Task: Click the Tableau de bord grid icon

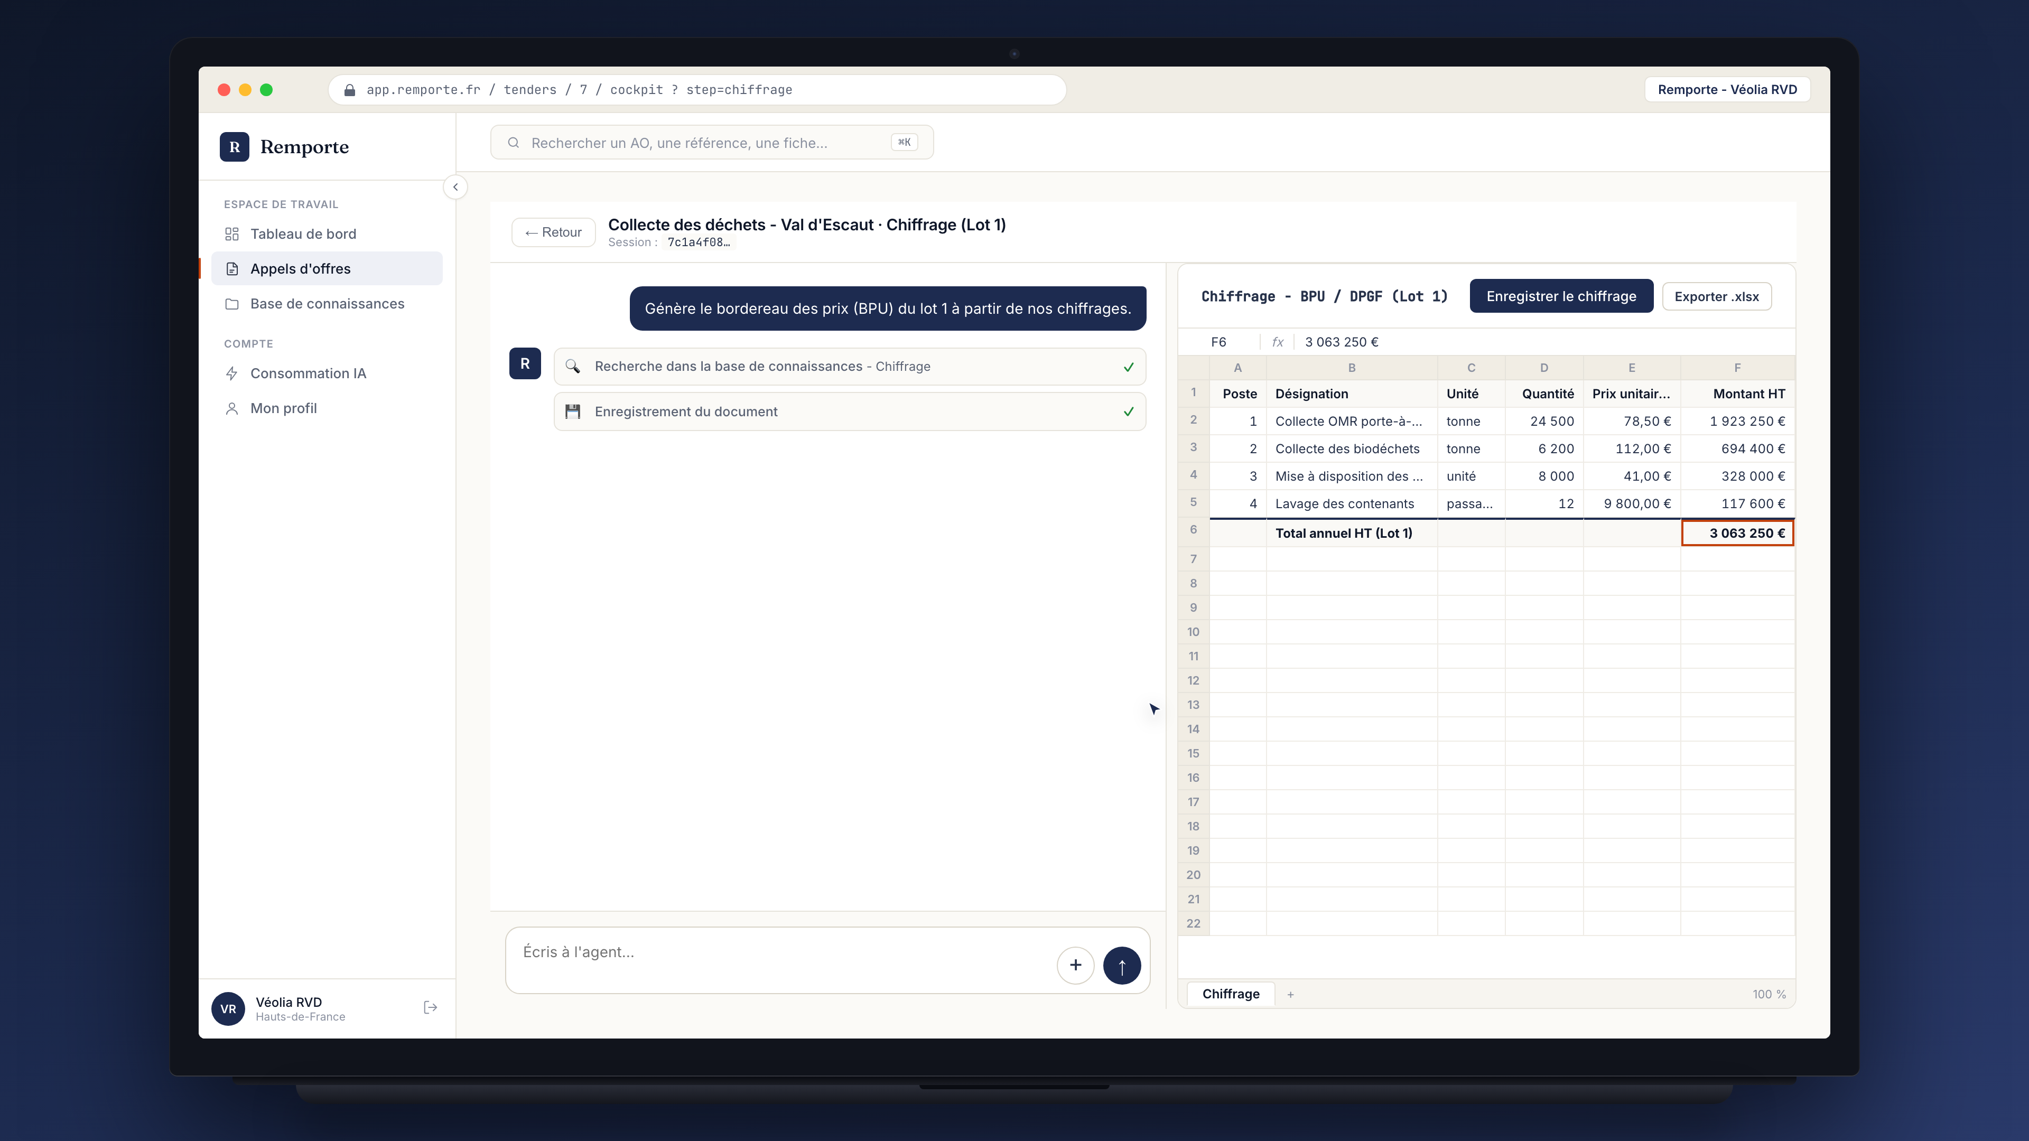Action: click(231, 234)
